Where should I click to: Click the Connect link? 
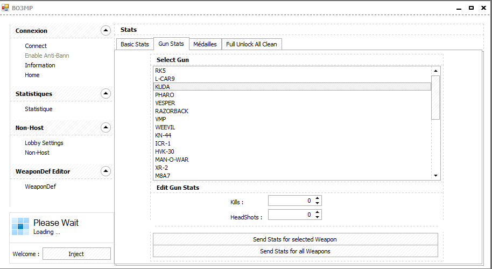pos(36,46)
